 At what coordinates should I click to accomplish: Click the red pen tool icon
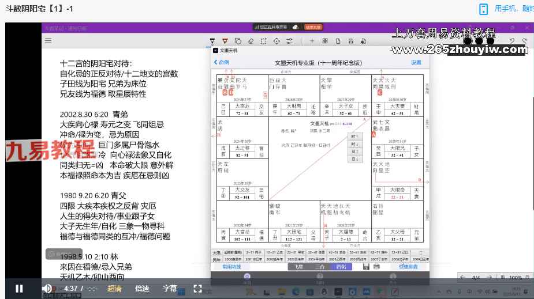pos(224,41)
